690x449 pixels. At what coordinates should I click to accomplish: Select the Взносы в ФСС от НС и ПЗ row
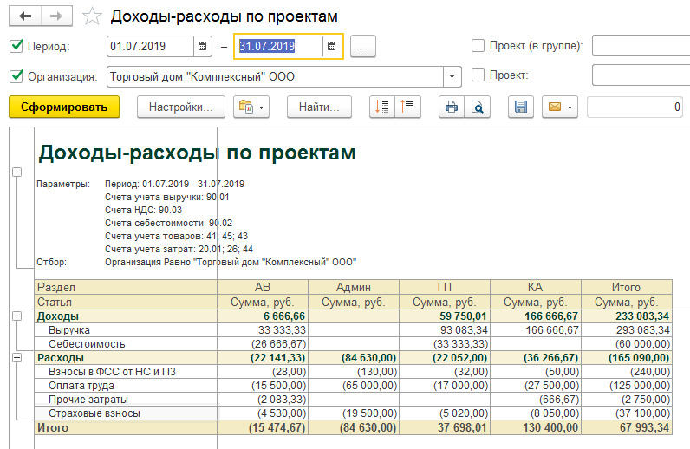click(x=126, y=372)
